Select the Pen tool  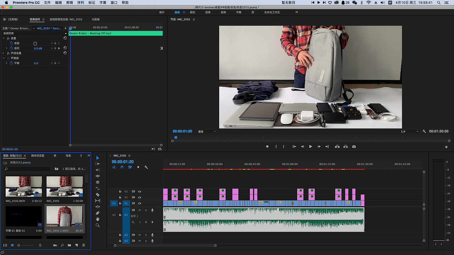click(x=98, y=213)
